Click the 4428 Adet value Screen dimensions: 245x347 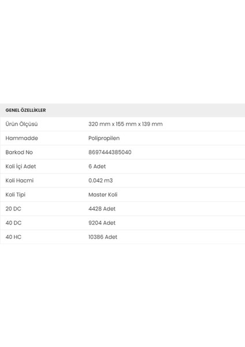(x=102, y=209)
